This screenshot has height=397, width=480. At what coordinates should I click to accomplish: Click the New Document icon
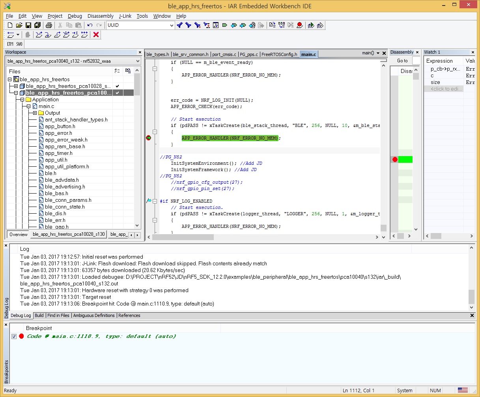(11, 25)
